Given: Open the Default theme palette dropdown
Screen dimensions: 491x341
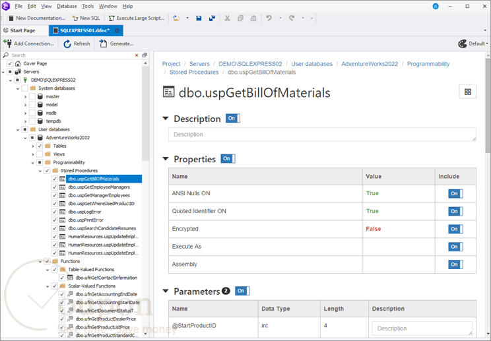Looking at the screenshot, I should click(x=473, y=44).
